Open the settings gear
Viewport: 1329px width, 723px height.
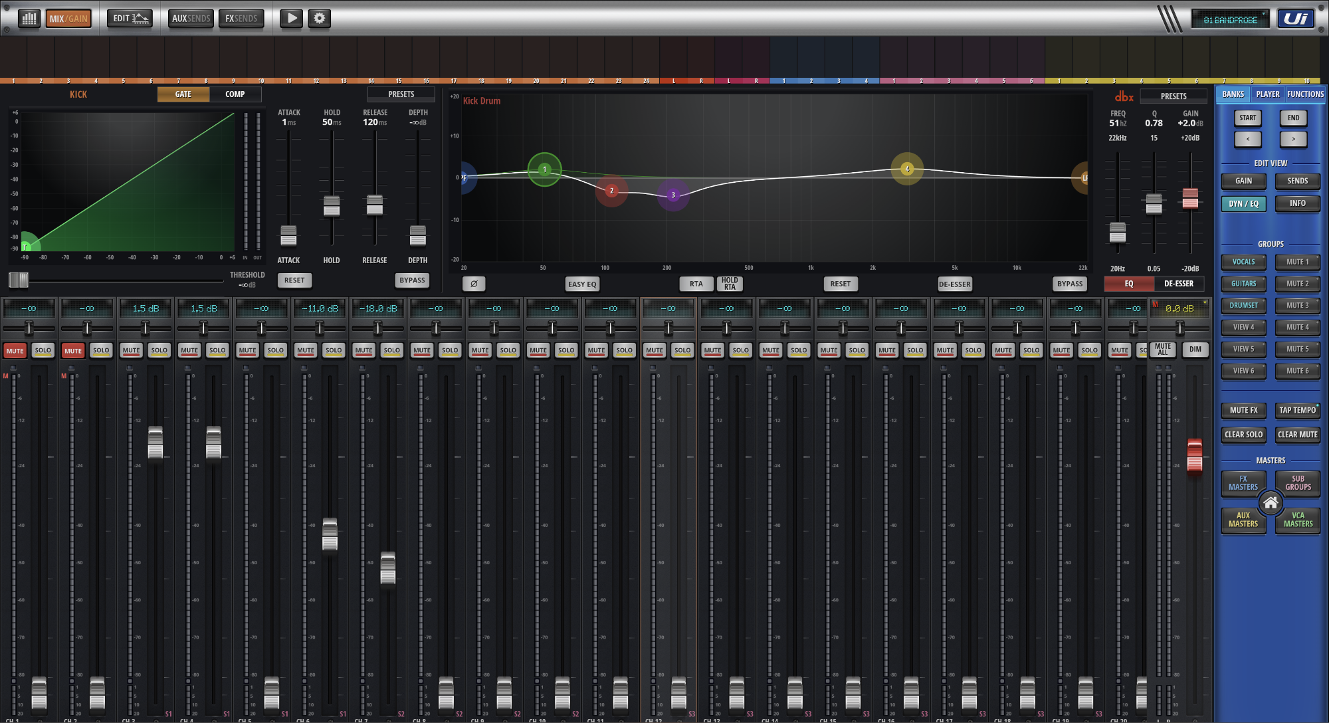point(320,18)
